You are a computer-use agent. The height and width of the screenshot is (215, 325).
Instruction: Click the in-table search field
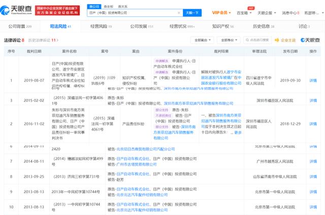257,40
